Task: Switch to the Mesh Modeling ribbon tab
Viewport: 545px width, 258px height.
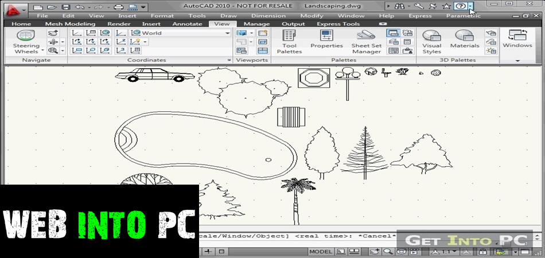Action: tap(70, 24)
